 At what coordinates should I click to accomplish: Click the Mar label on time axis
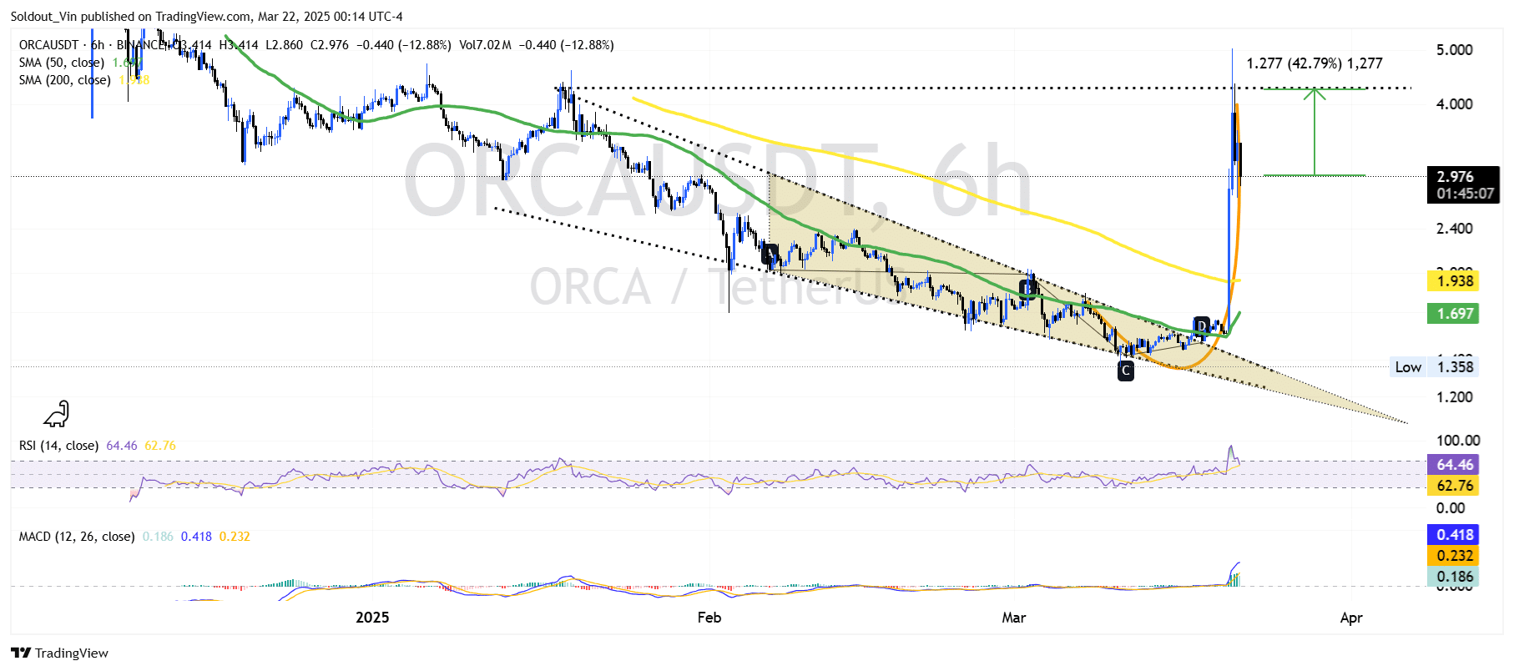(1014, 618)
